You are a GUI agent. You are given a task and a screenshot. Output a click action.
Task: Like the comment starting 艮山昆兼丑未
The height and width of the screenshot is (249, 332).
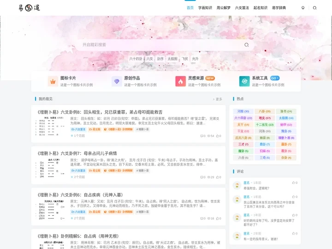click(x=293, y=197)
